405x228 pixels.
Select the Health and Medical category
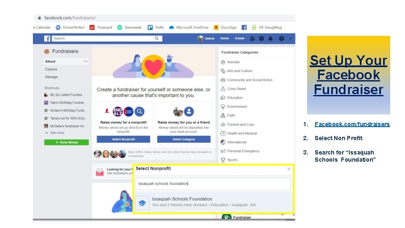pyautogui.click(x=239, y=133)
